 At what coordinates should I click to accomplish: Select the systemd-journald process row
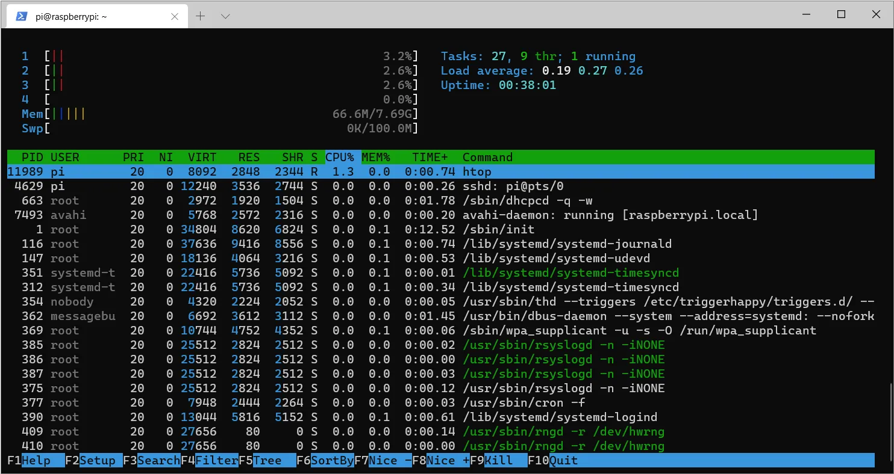pos(441,244)
